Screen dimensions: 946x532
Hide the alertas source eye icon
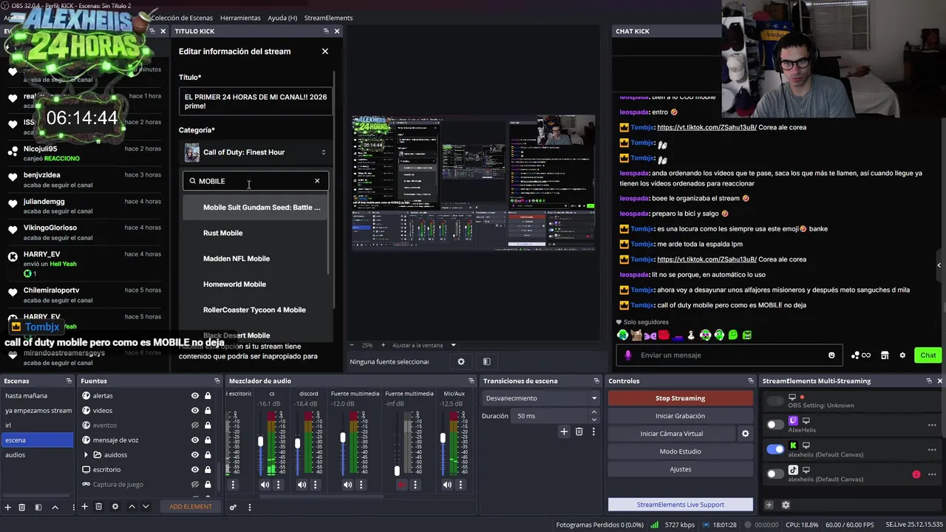pyautogui.click(x=195, y=396)
